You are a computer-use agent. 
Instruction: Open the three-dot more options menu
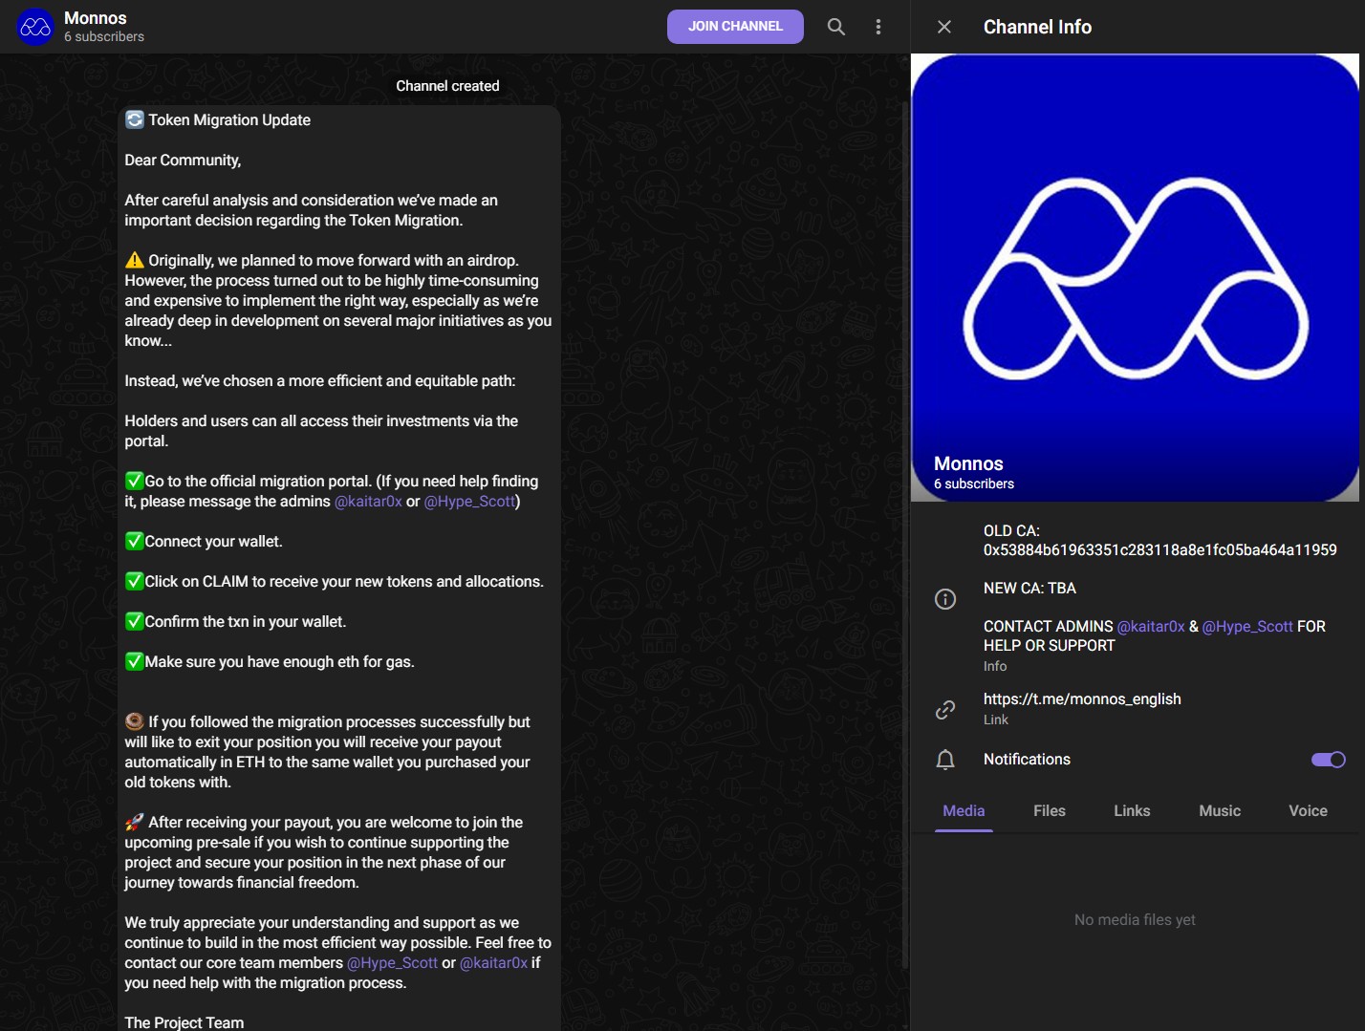point(878,27)
